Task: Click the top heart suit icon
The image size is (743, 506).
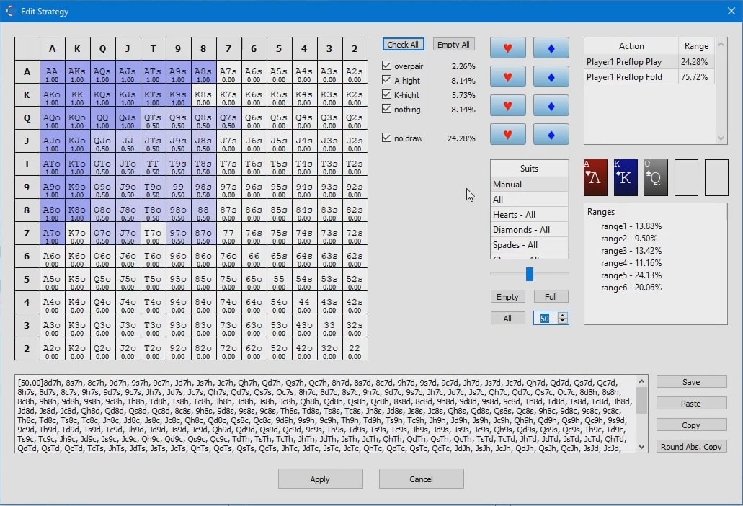Action: point(507,48)
